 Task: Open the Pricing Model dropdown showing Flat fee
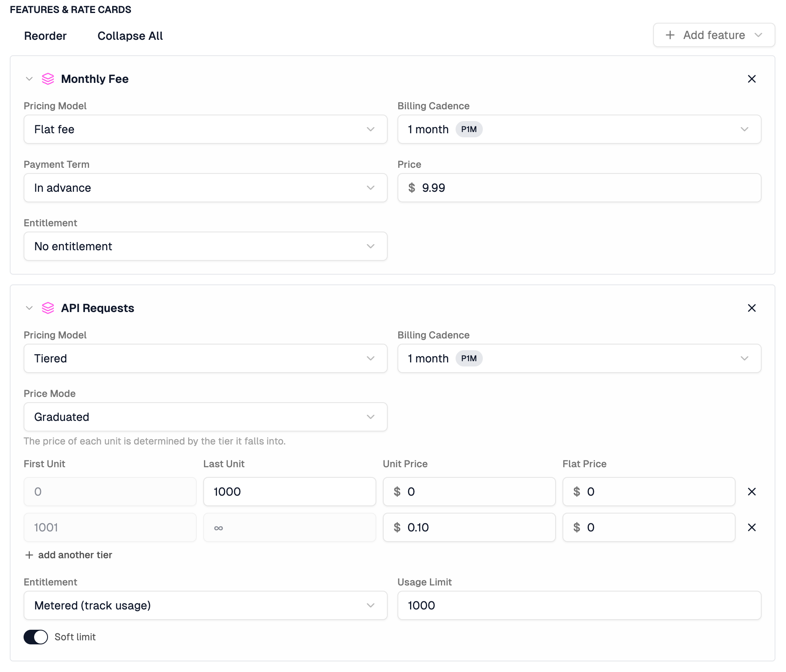(205, 129)
